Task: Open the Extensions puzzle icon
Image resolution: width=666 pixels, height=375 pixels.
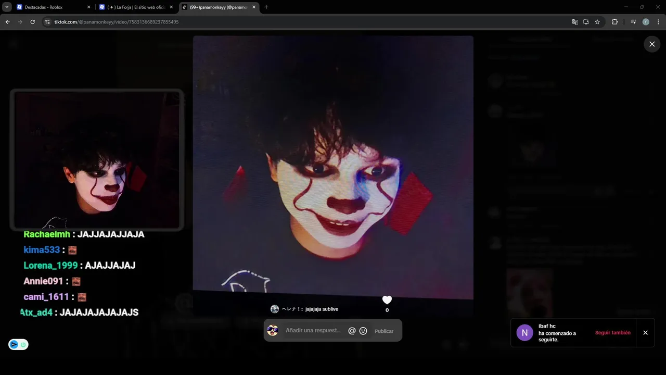Action: (614, 22)
